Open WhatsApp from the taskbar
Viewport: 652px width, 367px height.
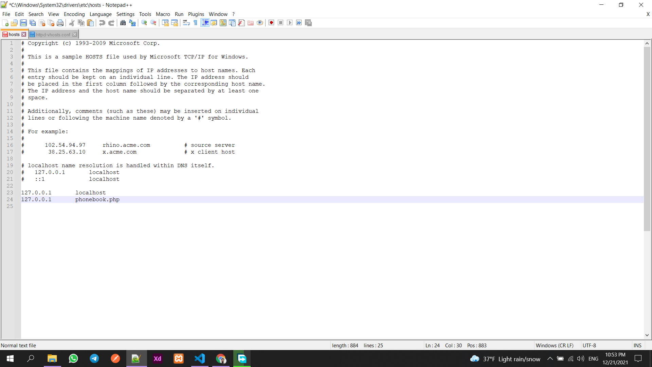(73, 359)
